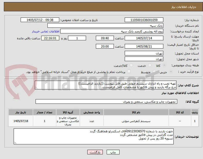The height and width of the screenshot is (159, 203).
Task: Click the need number field 1105001036001059
Action: click(144, 20)
